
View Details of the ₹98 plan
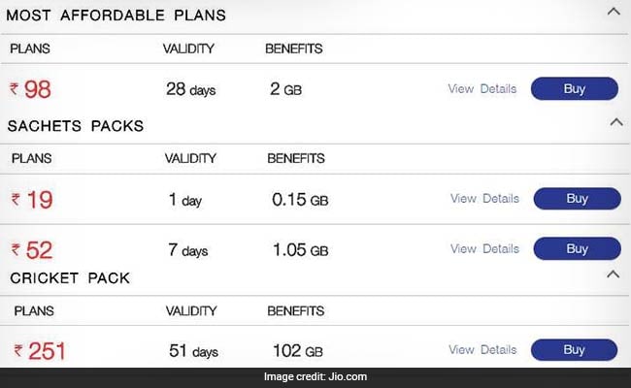pos(482,89)
